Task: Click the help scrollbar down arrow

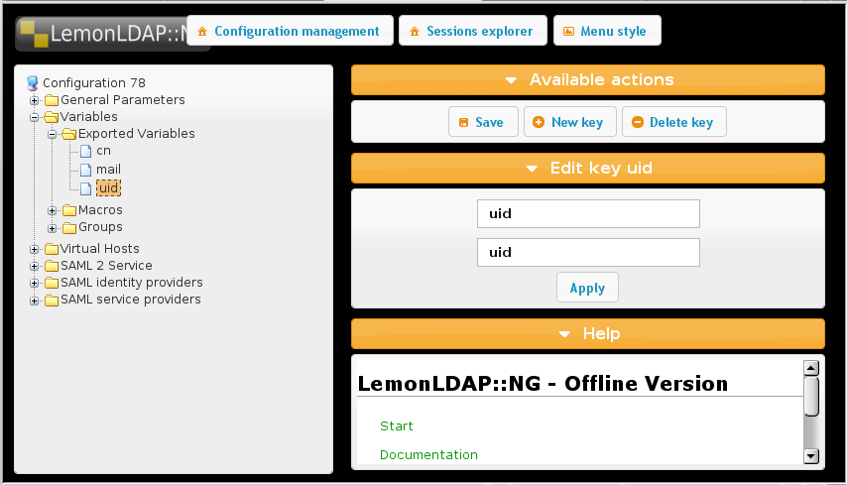Action: pyautogui.click(x=810, y=456)
